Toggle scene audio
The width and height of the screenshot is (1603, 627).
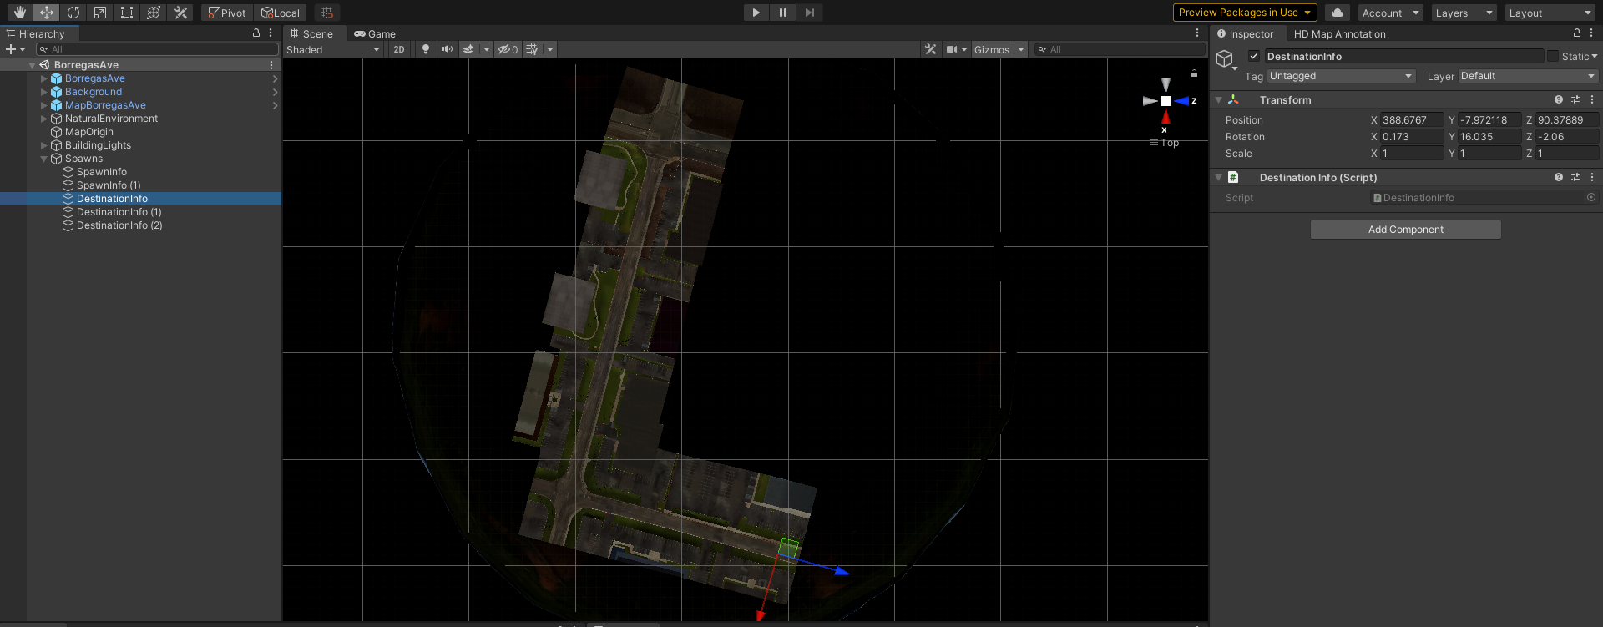448,49
